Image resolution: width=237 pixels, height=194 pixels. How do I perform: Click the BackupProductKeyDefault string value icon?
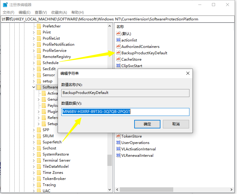(x=118, y=53)
